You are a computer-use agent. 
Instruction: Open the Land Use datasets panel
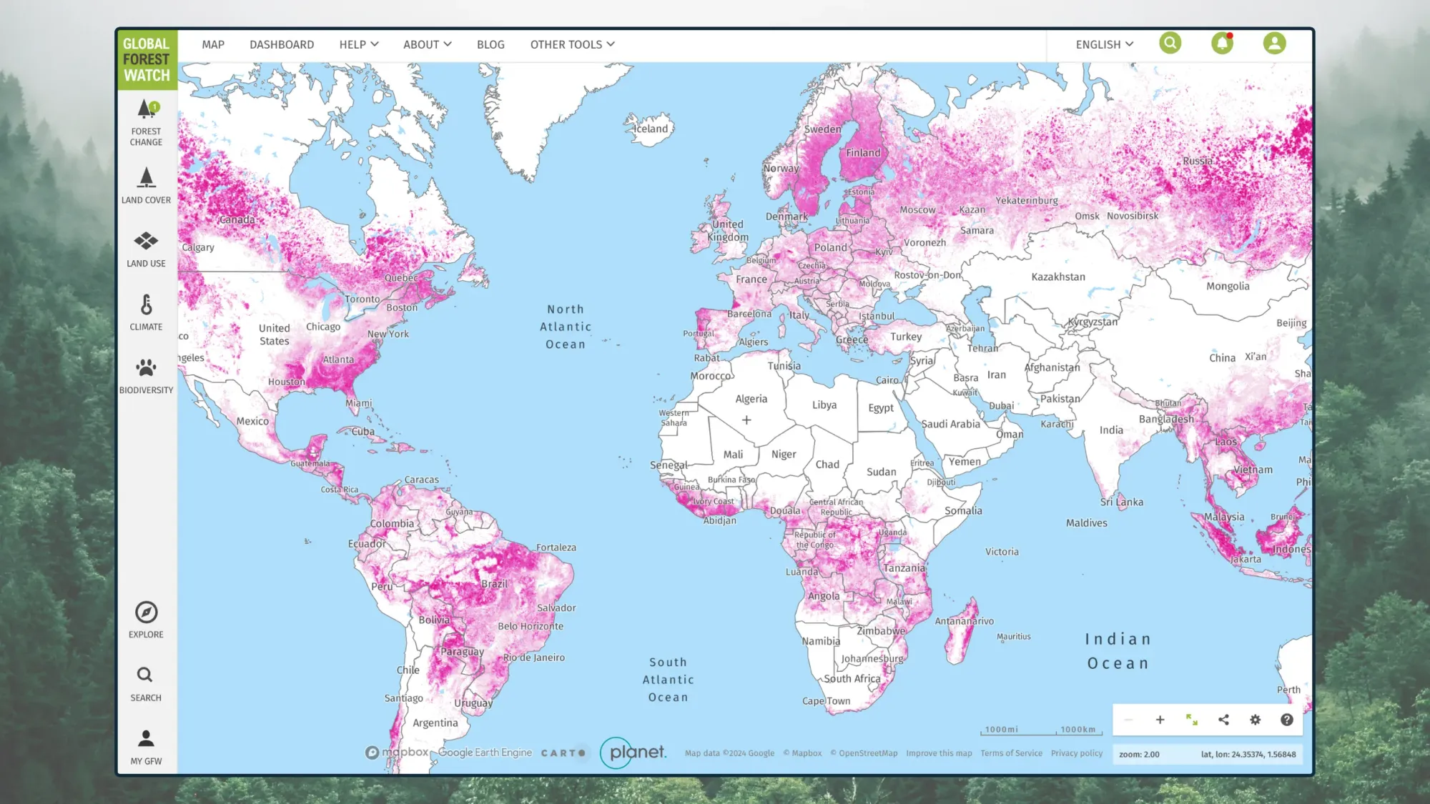[146, 249]
